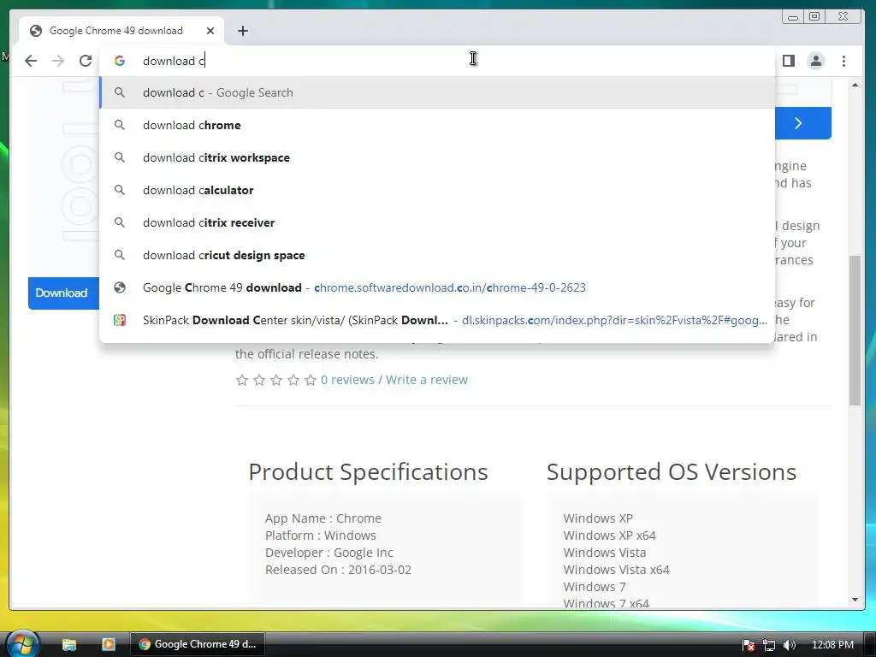876x657 pixels.
Task: Click the blue Download button
Action: (x=63, y=293)
